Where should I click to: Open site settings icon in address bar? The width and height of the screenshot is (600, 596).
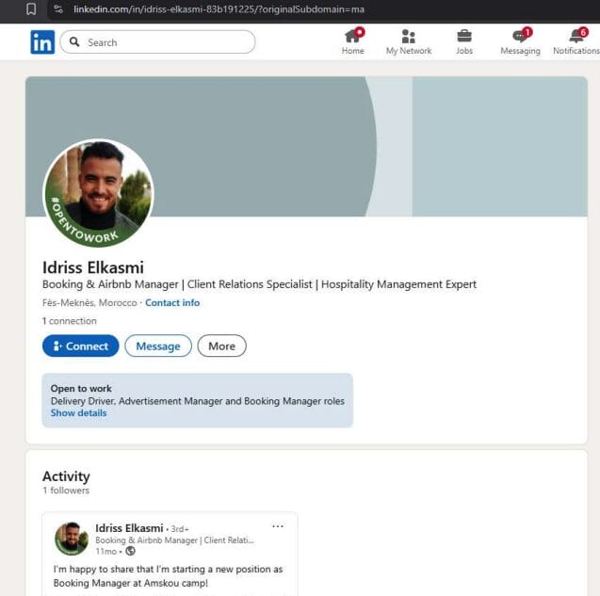(x=58, y=9)
